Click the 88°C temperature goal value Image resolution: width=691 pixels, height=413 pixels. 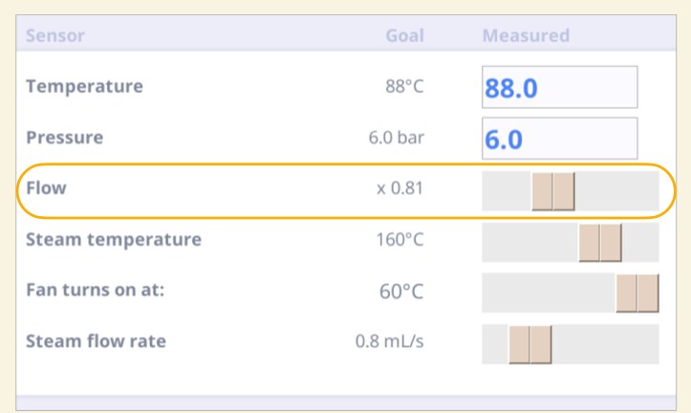(404, 86)
